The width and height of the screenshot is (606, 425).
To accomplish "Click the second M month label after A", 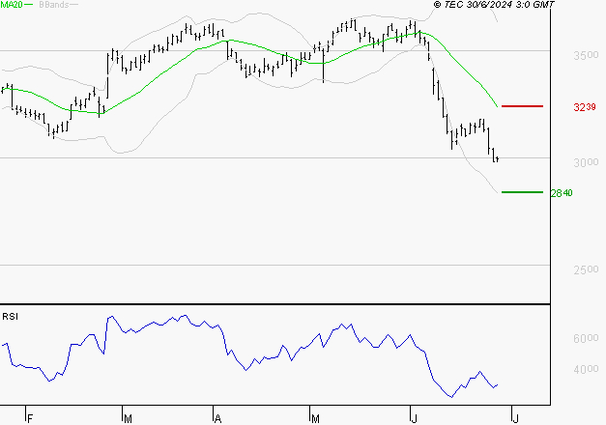I will tap(315, 418).
